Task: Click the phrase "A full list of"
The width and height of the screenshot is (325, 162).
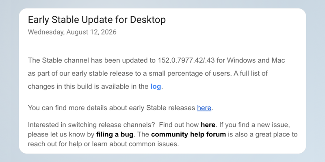Action: click(251, 74)
